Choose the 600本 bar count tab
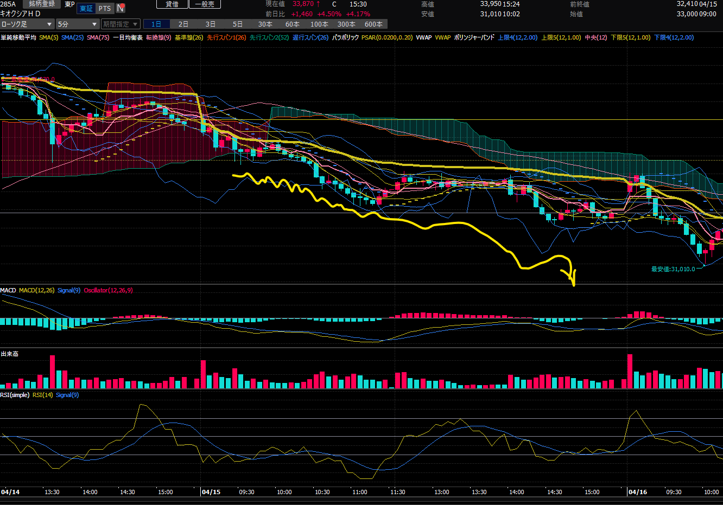The width and height of the screenshot is (723, 505). pos(373,24)
